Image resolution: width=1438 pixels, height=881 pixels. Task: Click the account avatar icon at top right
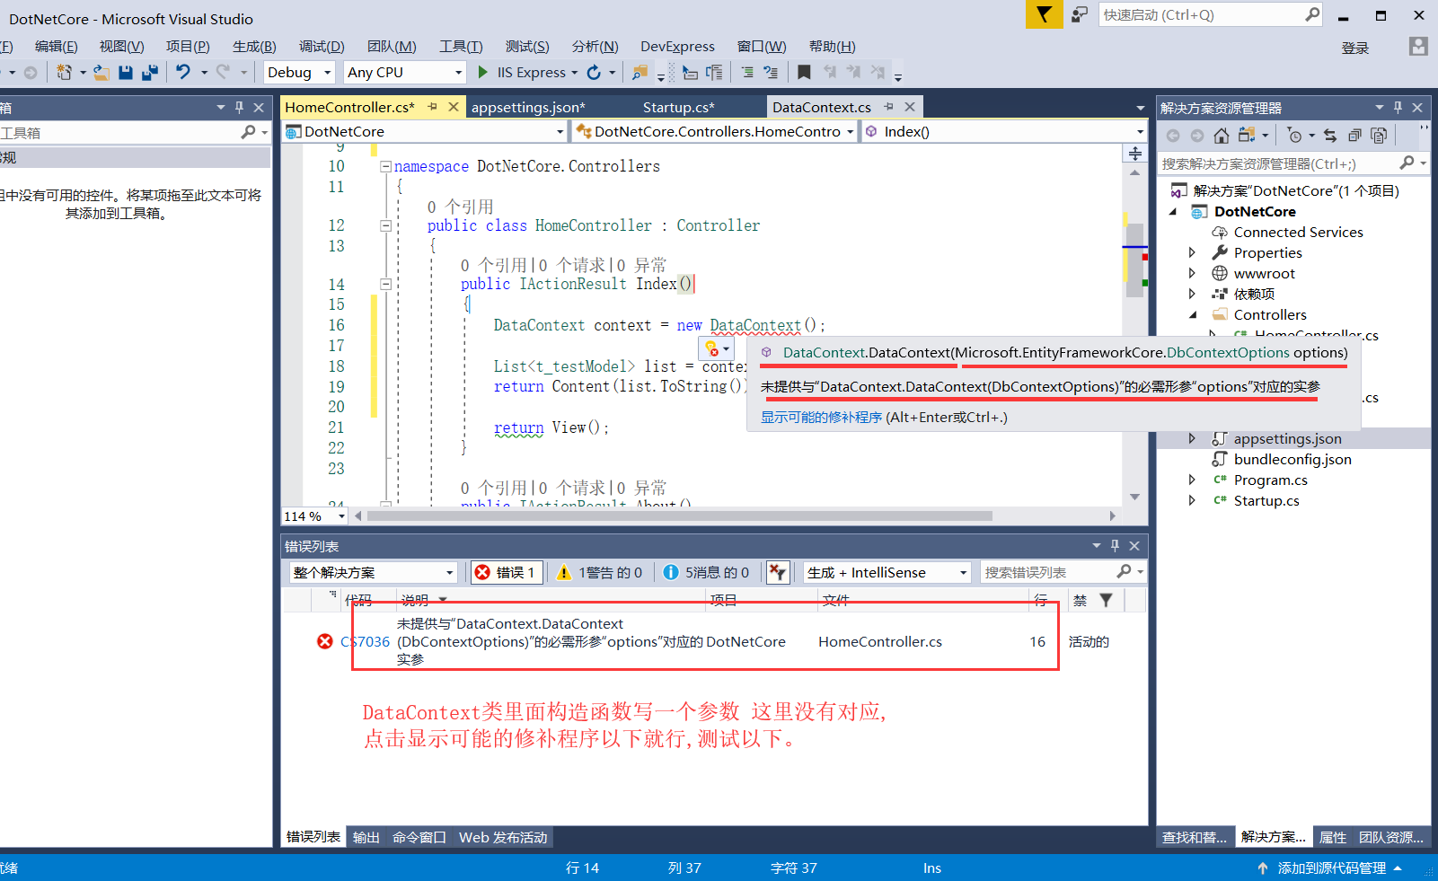click(1418, 46)
